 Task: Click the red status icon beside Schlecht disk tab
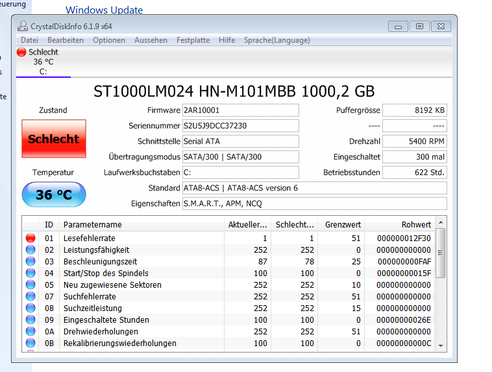click(x=21, y=52)
